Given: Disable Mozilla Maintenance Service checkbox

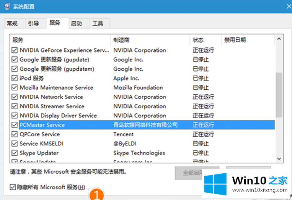Looking at the screenshot, I should pos(15,87).
